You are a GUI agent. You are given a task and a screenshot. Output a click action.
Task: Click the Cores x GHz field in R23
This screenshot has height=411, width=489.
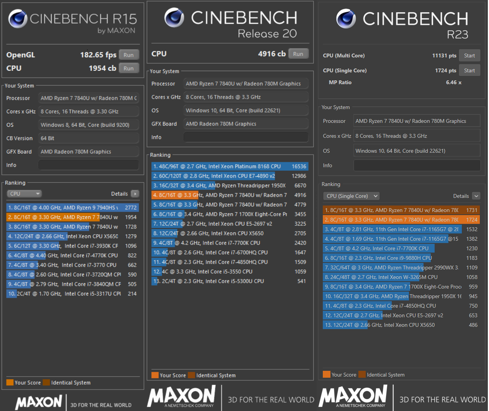point(417,136)
